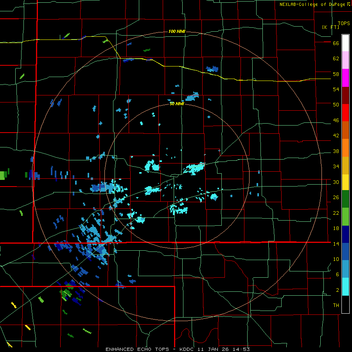
Task: Click the legend value '30'
Action: [x=336, y=182]
